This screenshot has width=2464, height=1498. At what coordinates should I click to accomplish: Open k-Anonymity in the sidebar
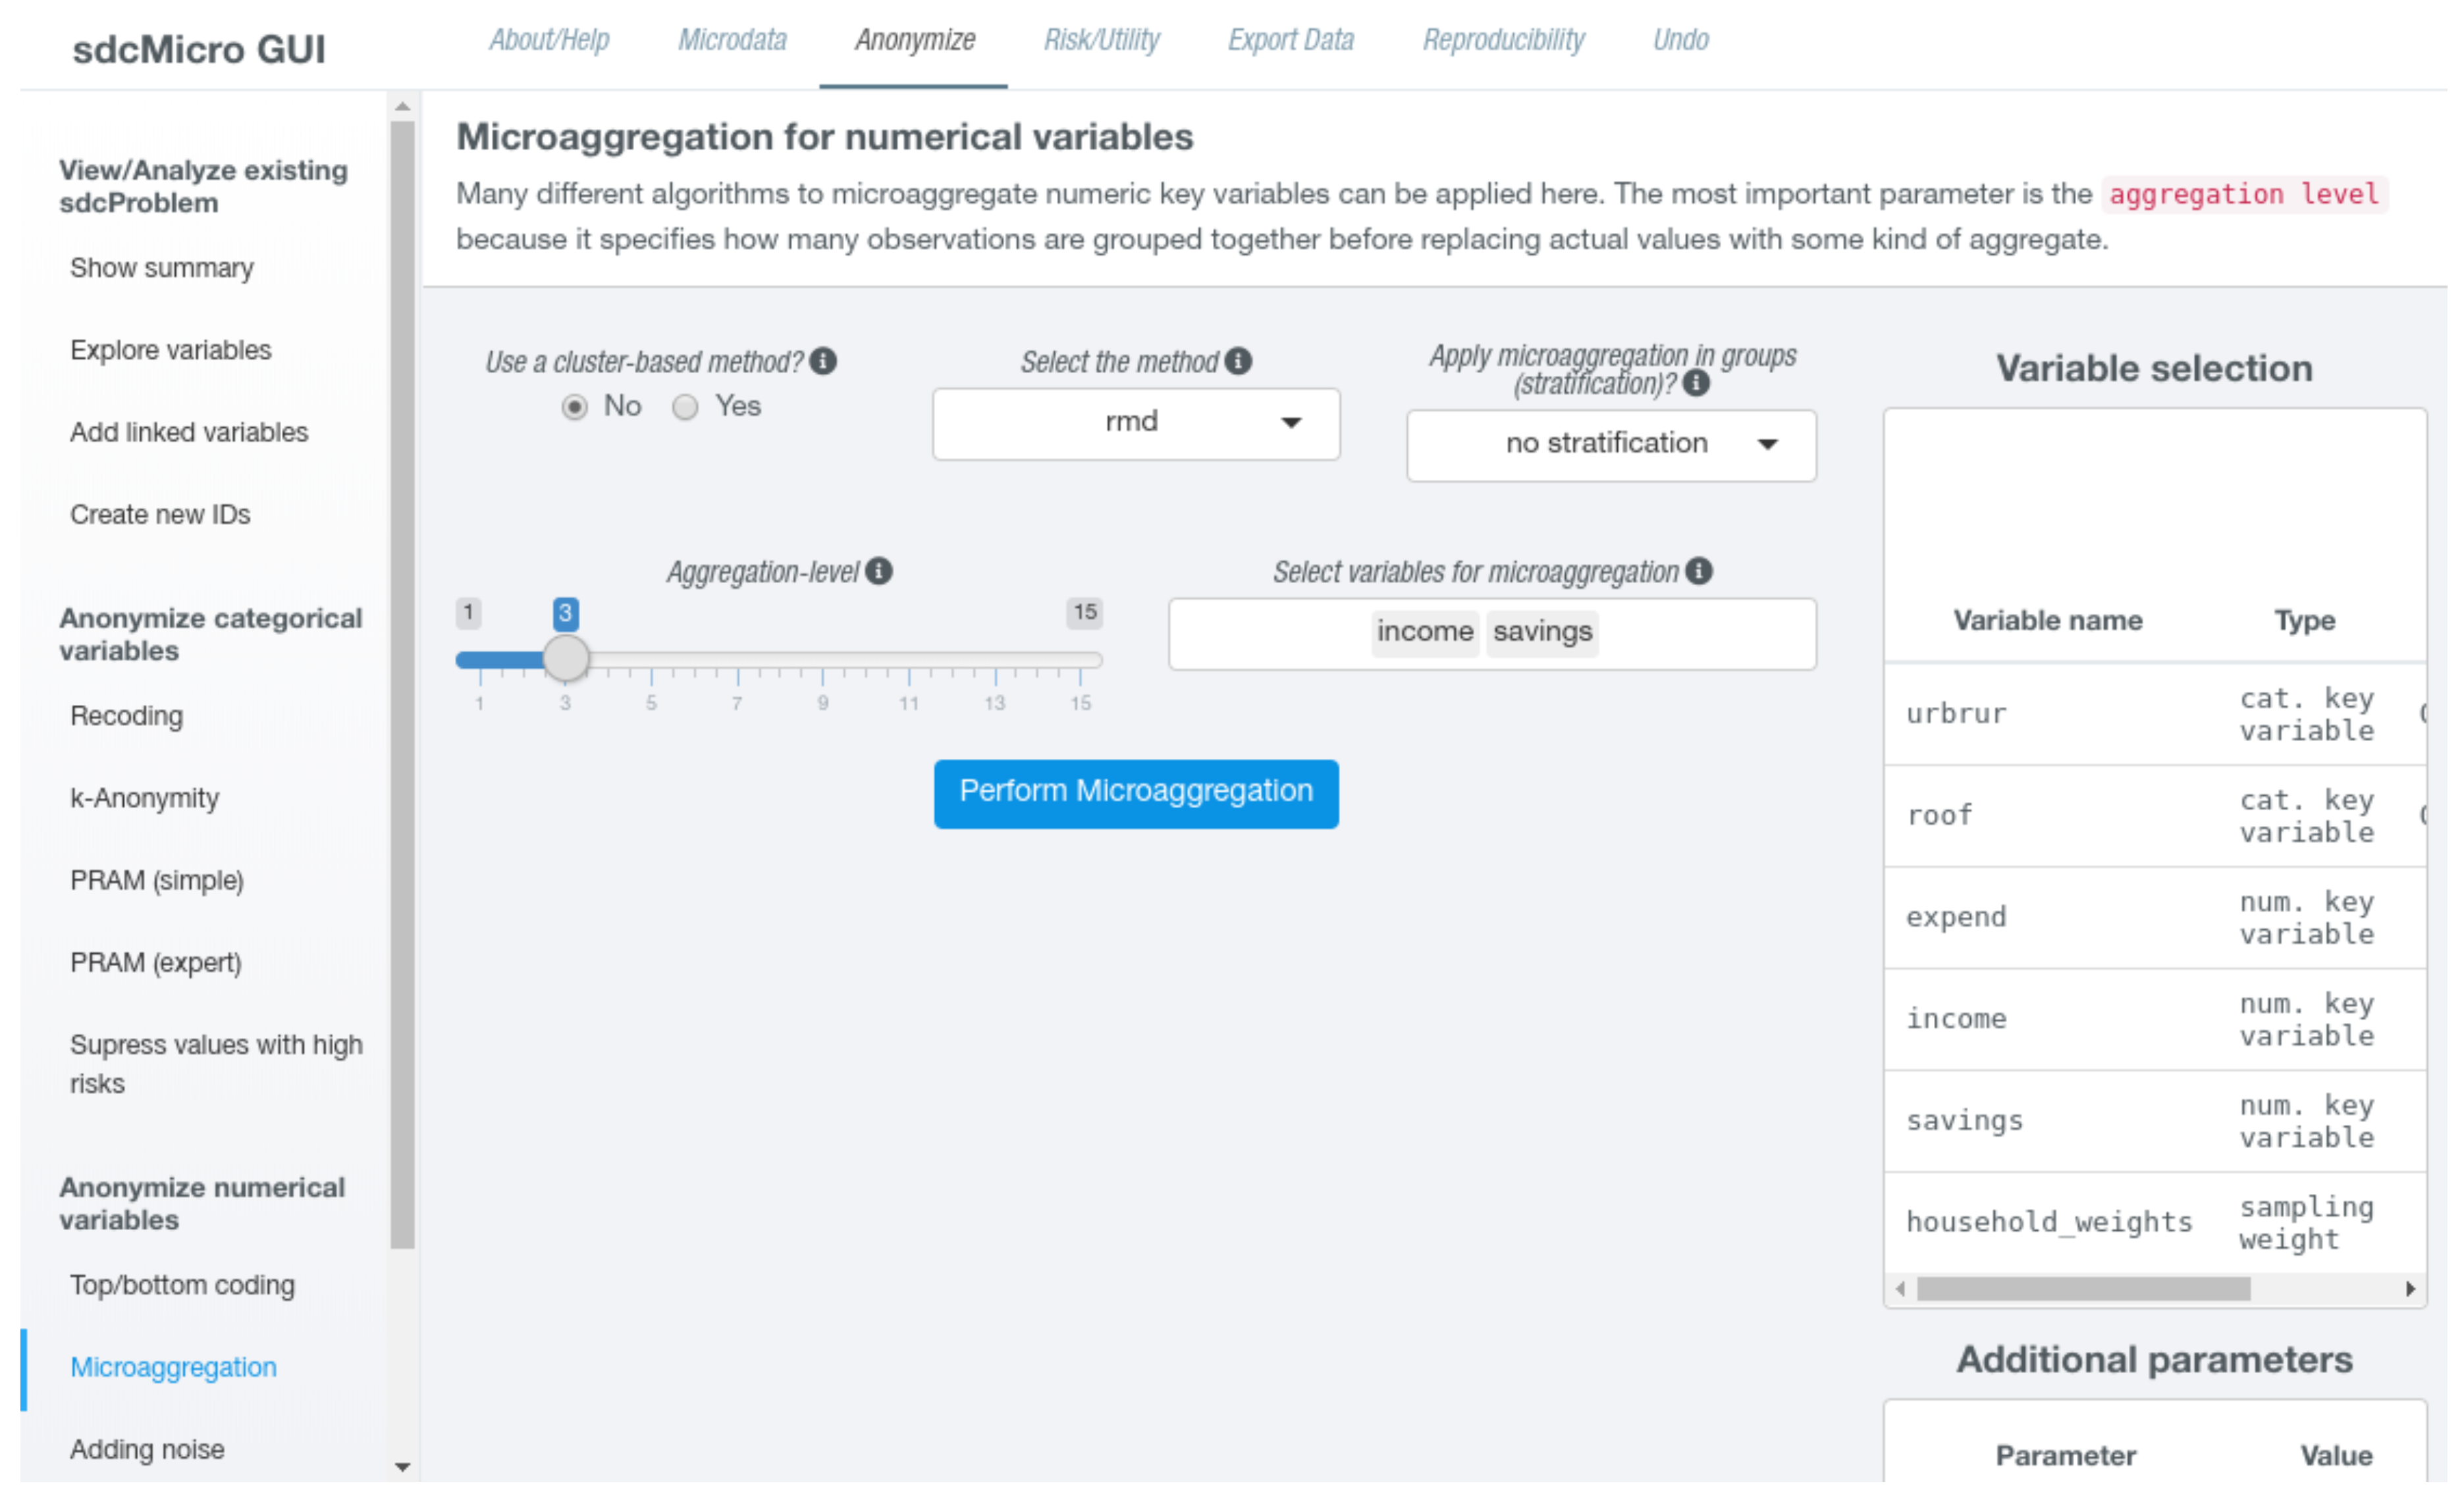coord(144,798)
